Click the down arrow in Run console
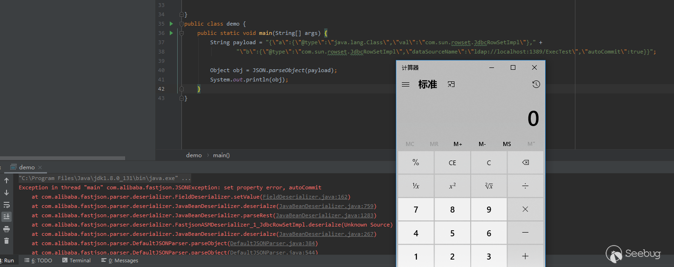 pos(7,193)
